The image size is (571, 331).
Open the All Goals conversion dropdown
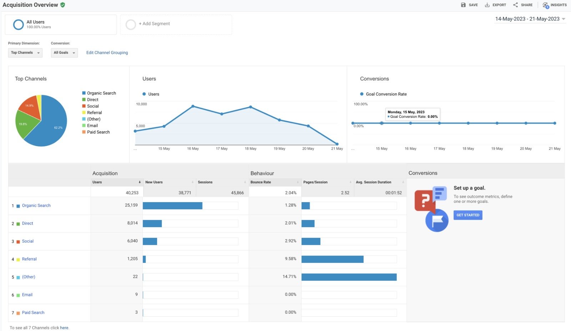[x=64, y=53]
